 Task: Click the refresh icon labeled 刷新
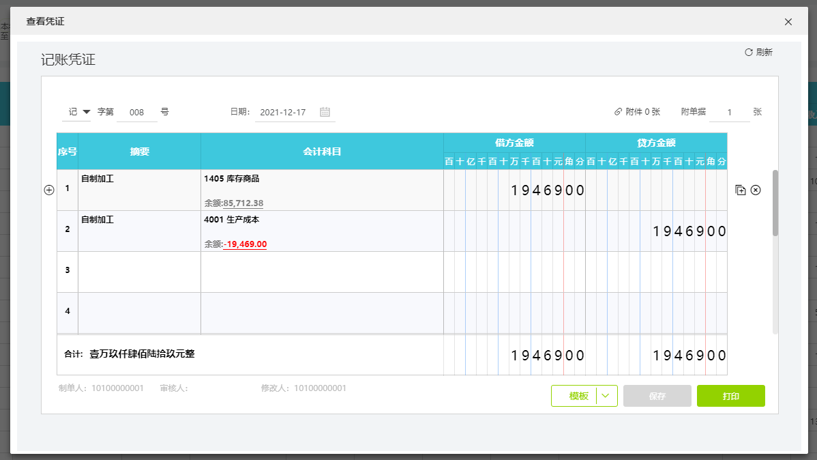pyautogui.click(x=748, y=53)
